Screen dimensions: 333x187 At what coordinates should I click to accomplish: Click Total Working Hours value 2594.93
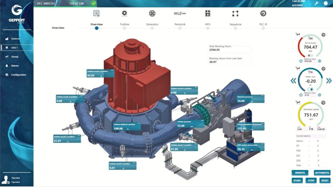[x=214, y=50]
